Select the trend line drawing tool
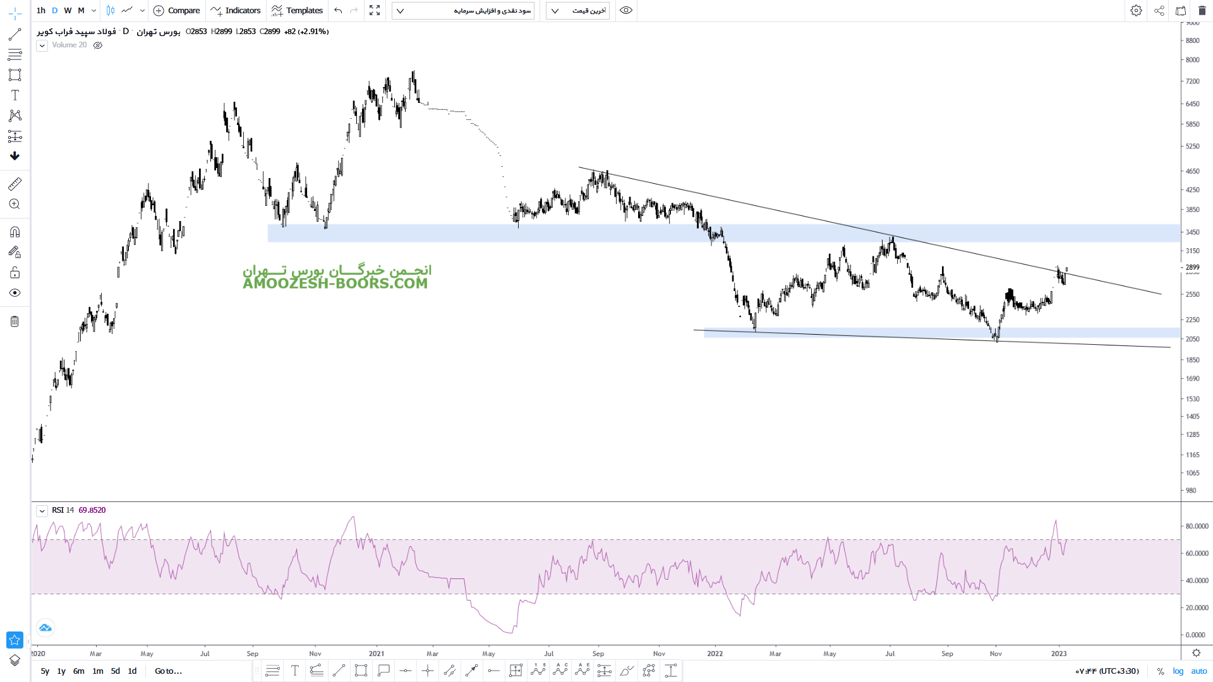The image size is (1213, 682). pyautogui.click(x=15, y=34)
